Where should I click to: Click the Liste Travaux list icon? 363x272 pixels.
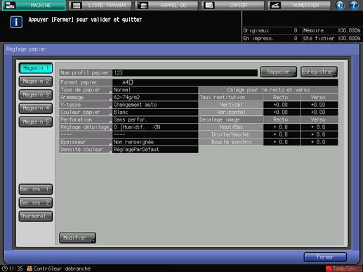pos(77,6)
